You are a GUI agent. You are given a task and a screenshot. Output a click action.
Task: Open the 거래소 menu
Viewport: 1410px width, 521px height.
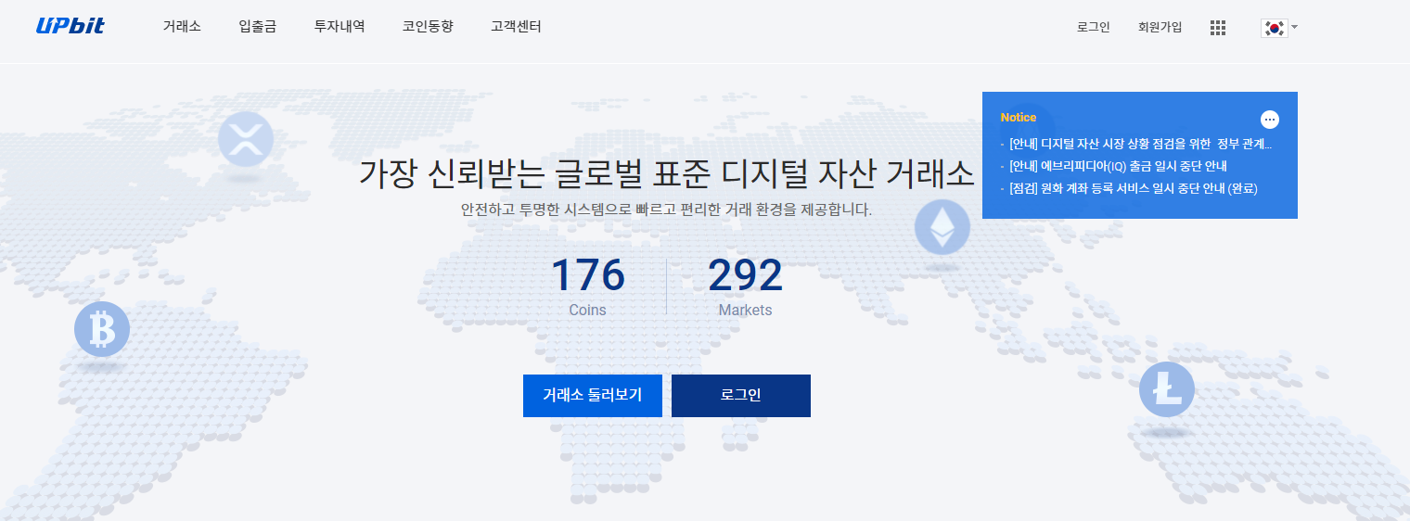[182, 27]
